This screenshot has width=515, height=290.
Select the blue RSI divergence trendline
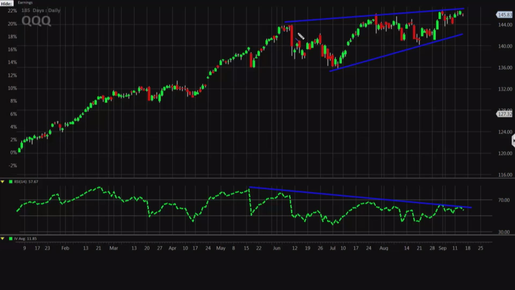coord(360,197)
